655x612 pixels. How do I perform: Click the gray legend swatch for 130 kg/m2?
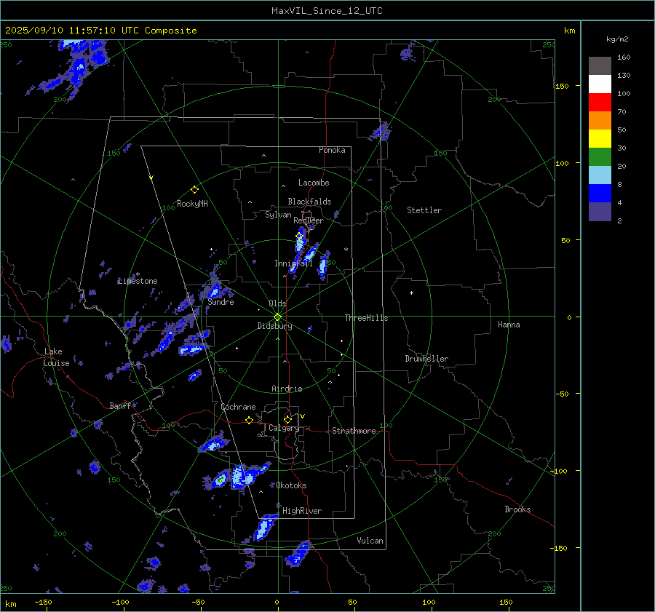point(600,66)
